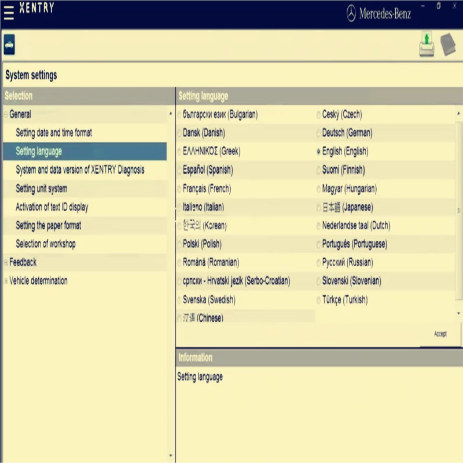
Task: Pick Español (Spanish) radio button
Action: click(179, 170)
